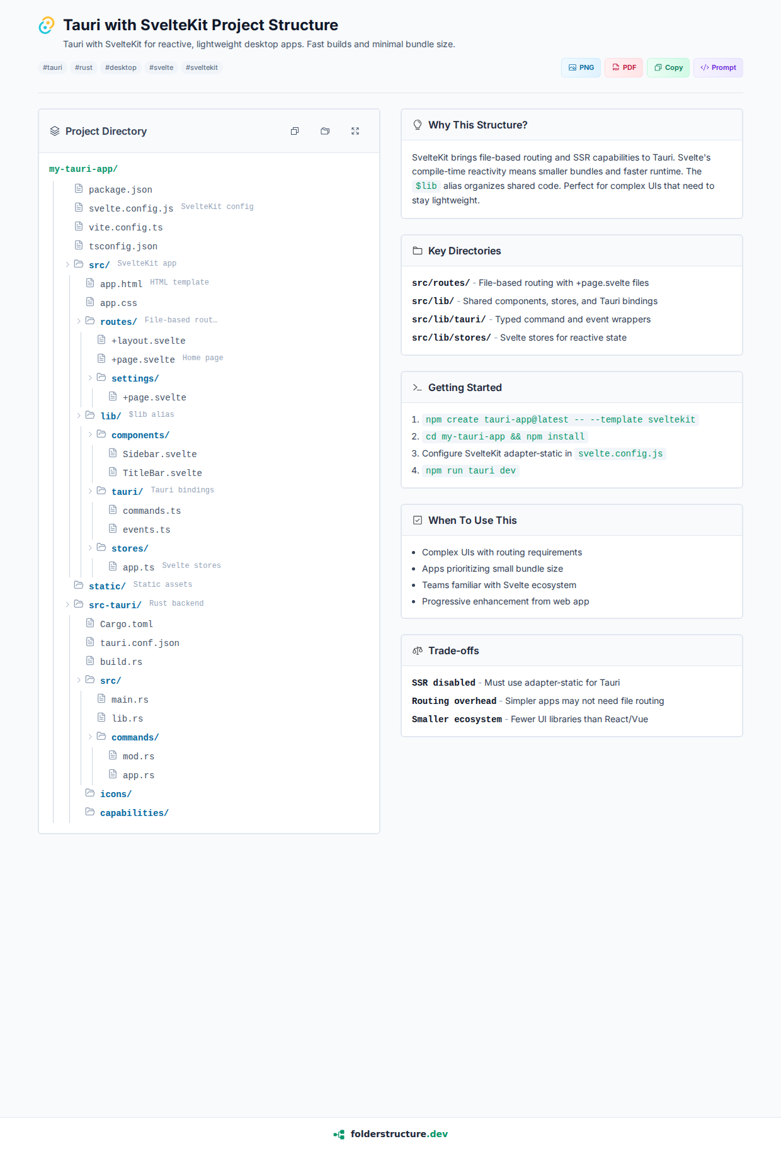
Task: Click the folder icon next to capabilities/
Action: click(90, 812)
